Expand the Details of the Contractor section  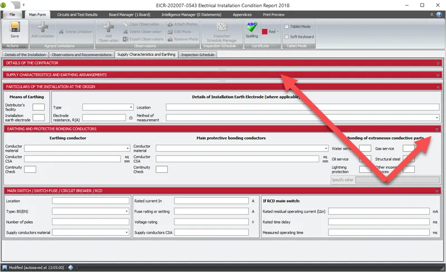pos(438,64)
